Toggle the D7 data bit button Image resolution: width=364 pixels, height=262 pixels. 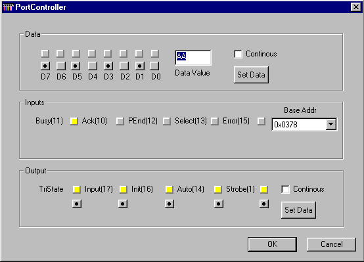tap(45, 66)
